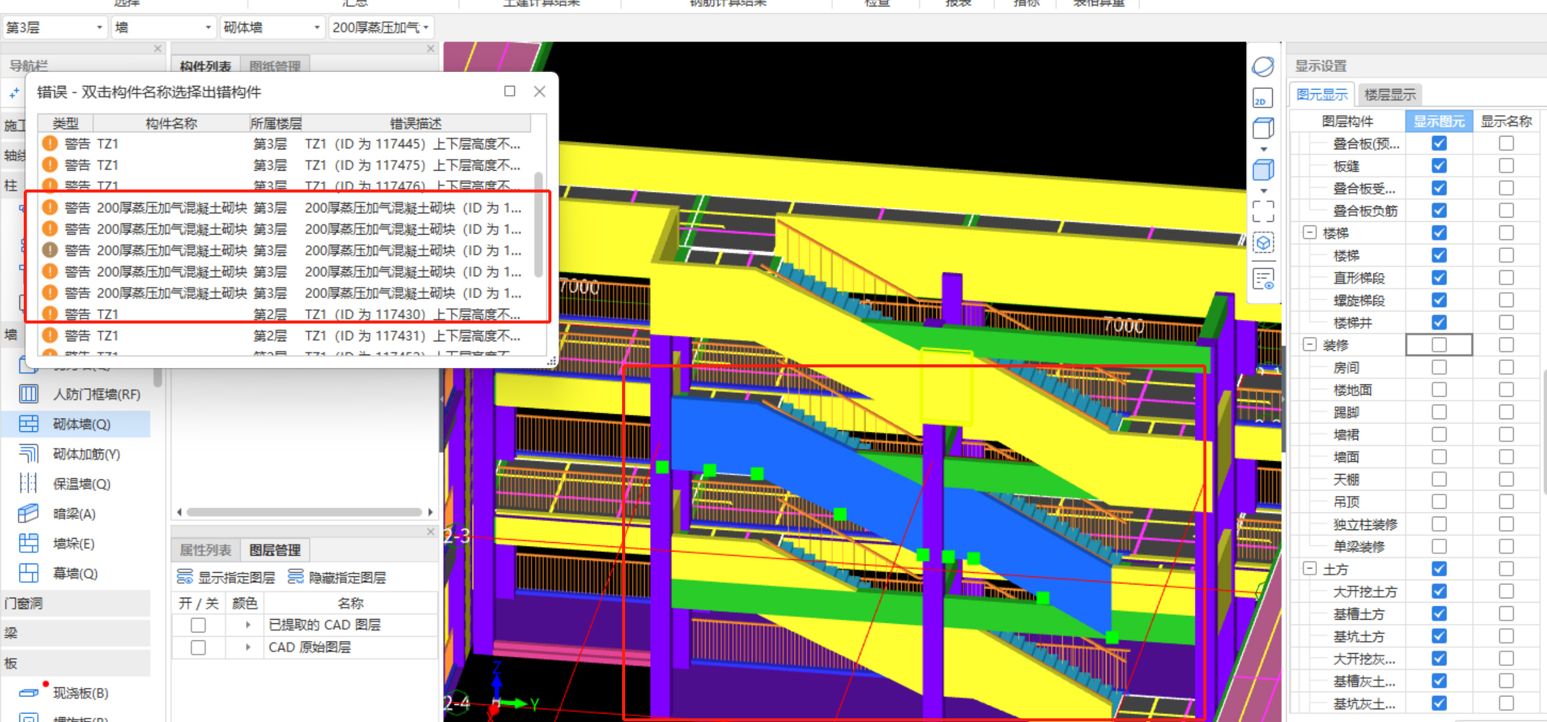Viewport: 1547px width, 722px height.
Task: Uncheck 板缝 display element checkbox
Action: (x=1439, y=166)
